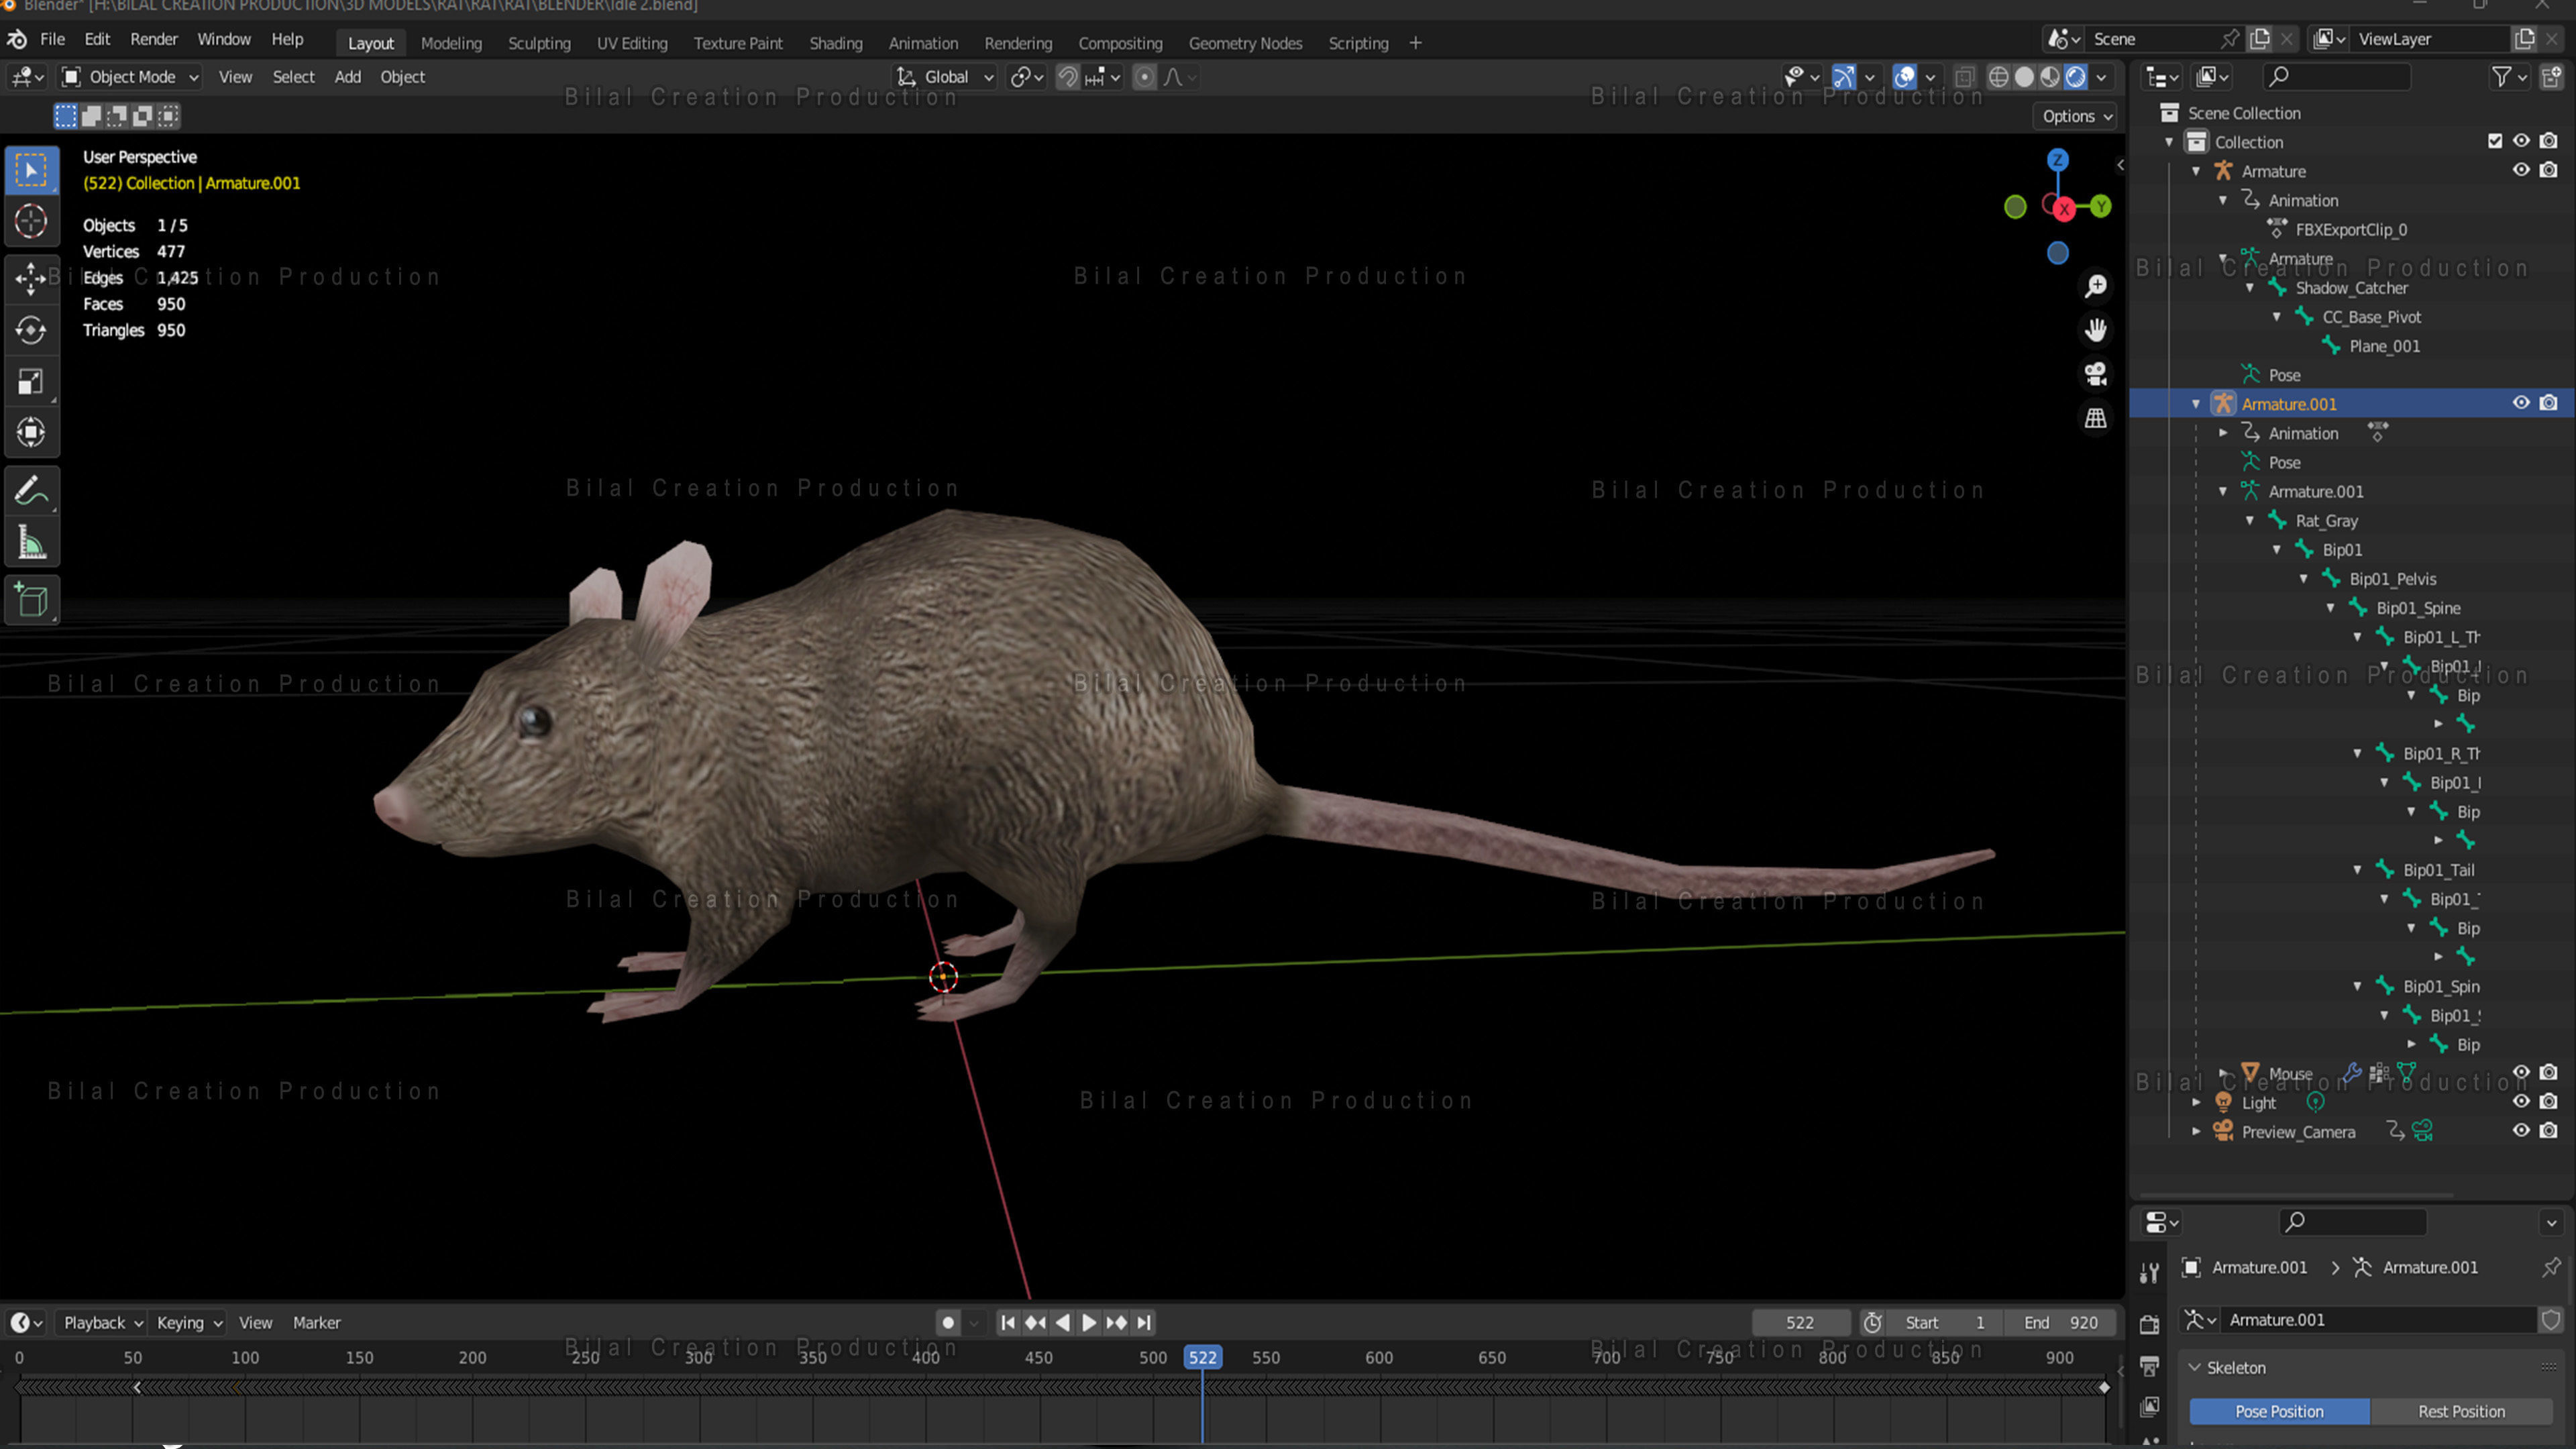The height and width of the screenshot is (1449, 2576).
Task: Click the viewport zoom magnifier icon
Action: click(2095, 286)
